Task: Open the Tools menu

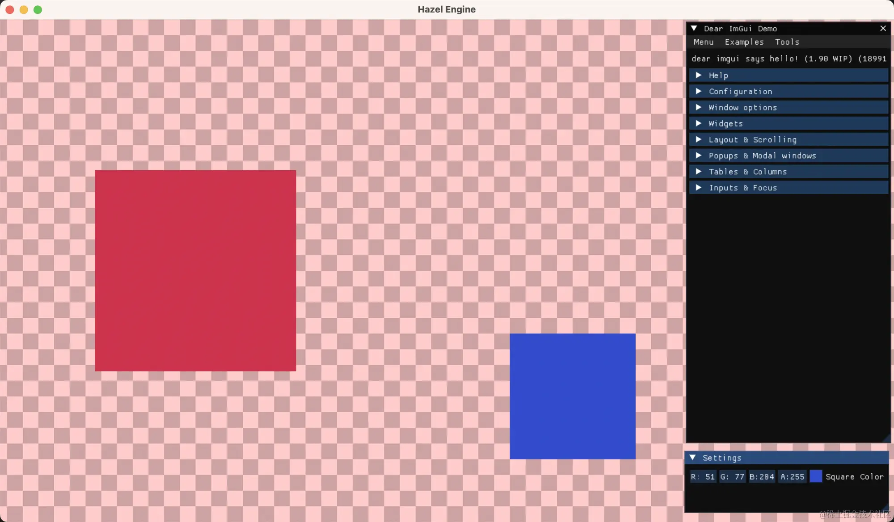Action: click(787, 42)
